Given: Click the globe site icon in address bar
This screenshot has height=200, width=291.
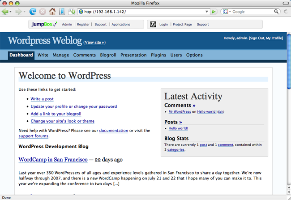Looking at the screenshot, I should pos(81,12).
